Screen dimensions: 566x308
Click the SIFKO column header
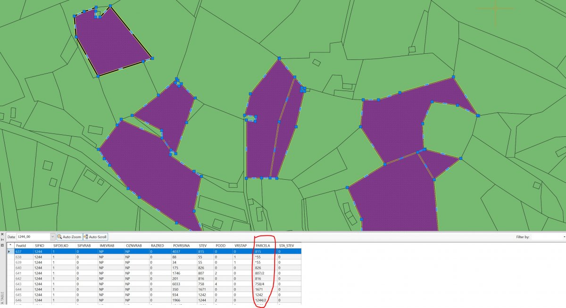pyautogui.click(x=39, y=246)
